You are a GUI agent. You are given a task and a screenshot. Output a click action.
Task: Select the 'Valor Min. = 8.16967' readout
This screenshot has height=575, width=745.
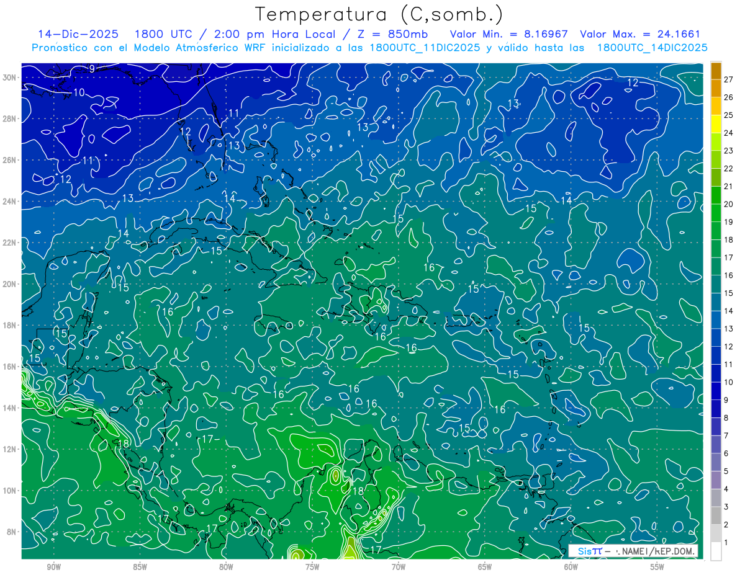[509, 34]
